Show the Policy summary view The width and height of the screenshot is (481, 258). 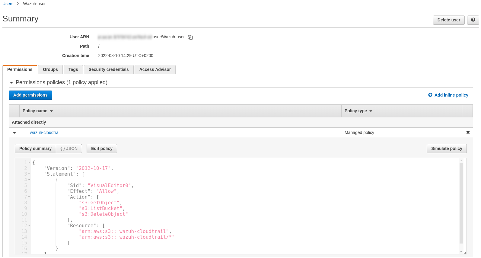[x=35, y=148]
